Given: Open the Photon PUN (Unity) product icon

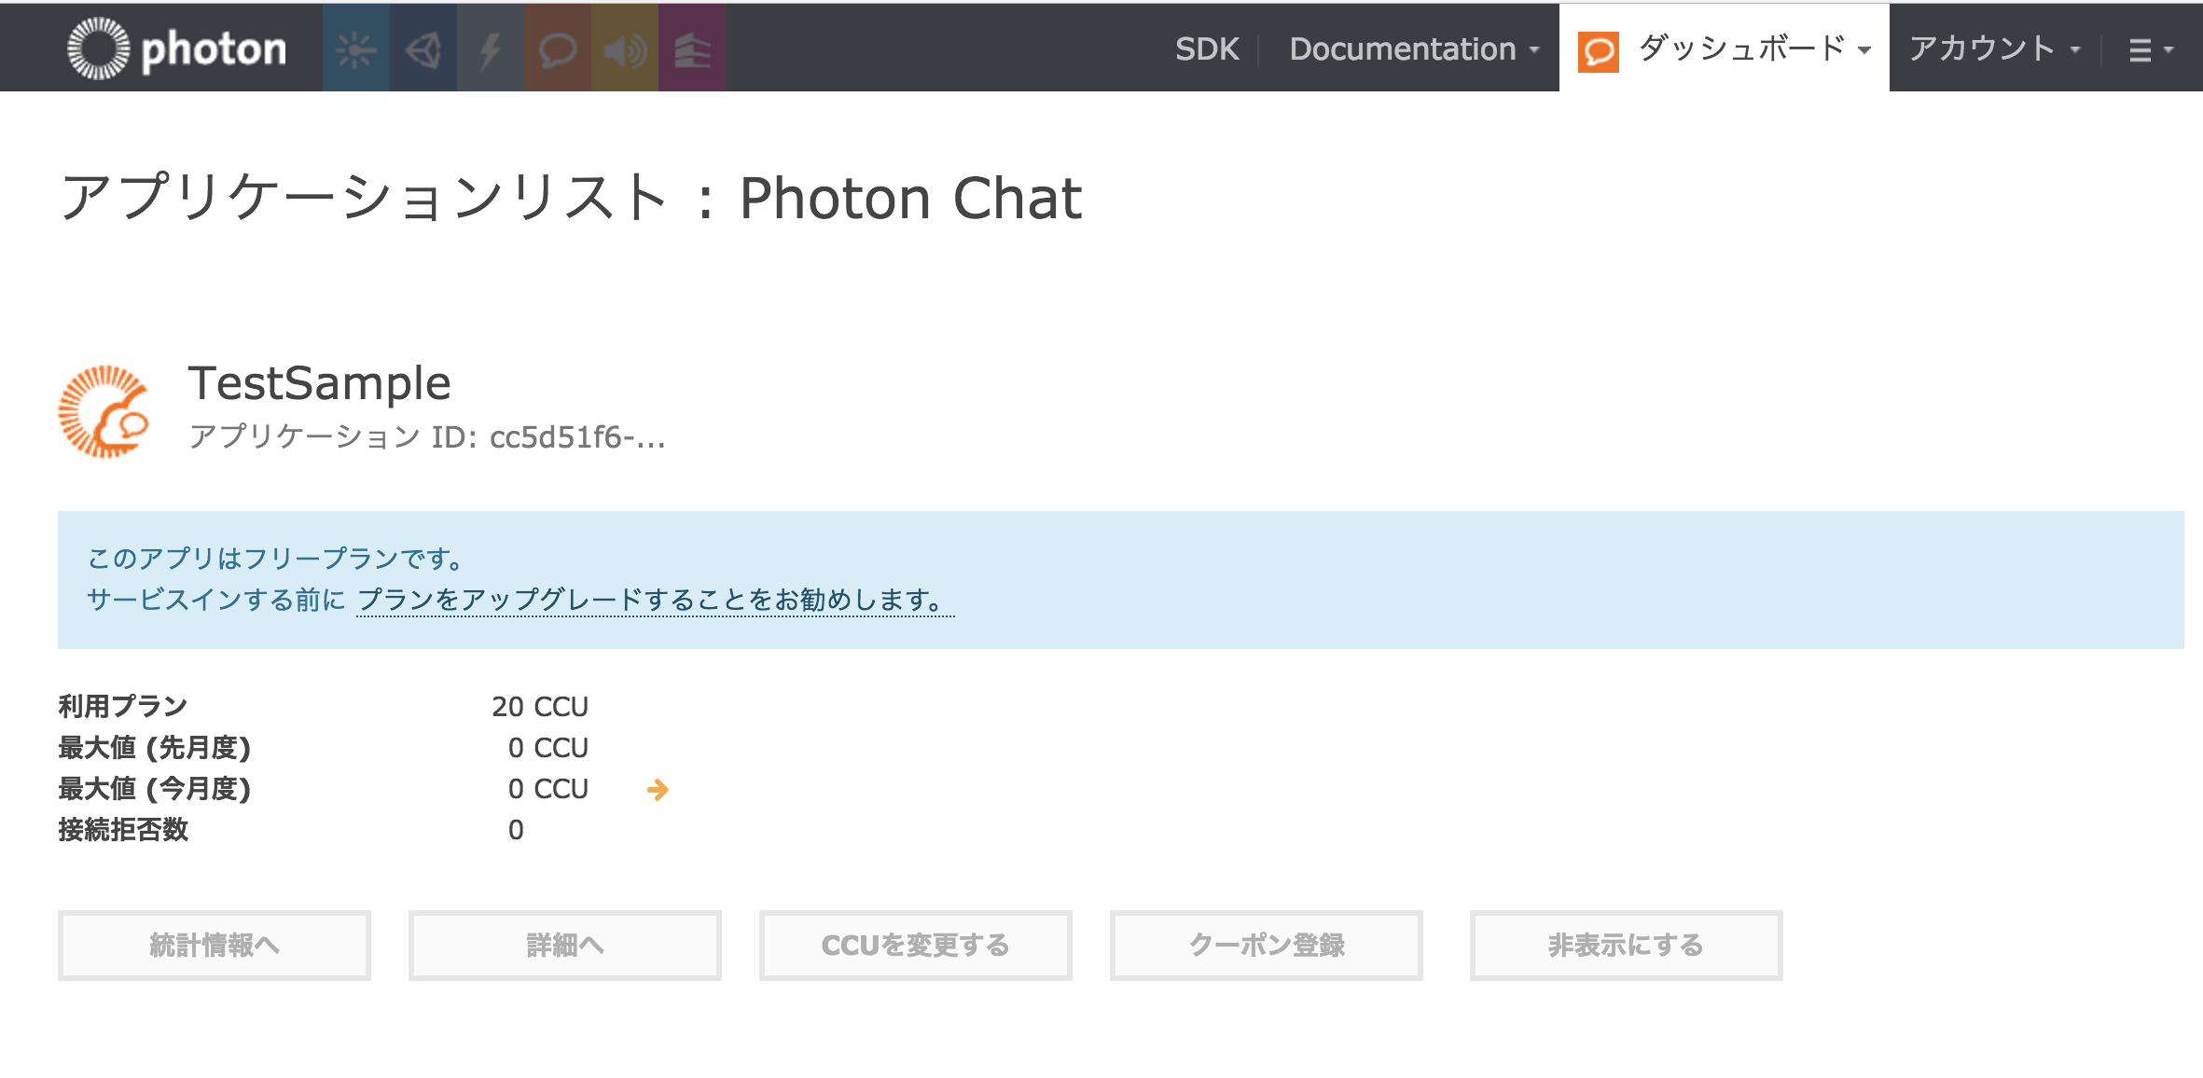Looking at the screenshot, I should 423,48.
